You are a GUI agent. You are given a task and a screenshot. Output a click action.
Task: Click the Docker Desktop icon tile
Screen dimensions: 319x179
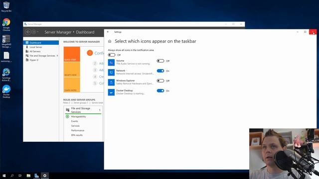[111, 92]
